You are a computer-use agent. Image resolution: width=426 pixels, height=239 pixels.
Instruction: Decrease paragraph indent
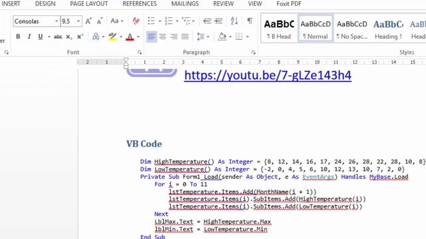point(207,21)
